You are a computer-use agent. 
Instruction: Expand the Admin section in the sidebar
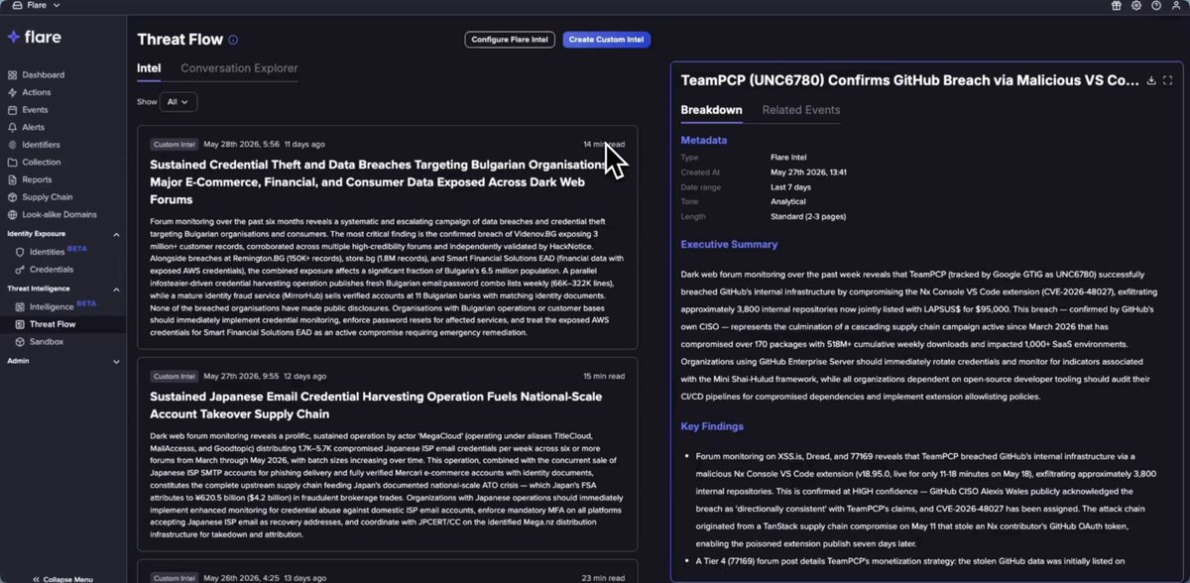click(x=116, y=361)
